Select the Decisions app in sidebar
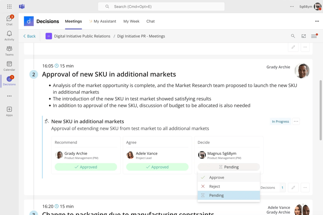323x215 pixels. point(9,81)
